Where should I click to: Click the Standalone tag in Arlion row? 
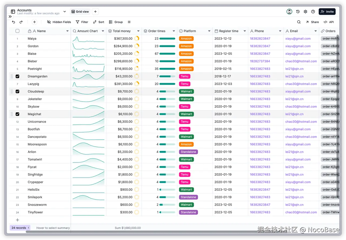188,152
